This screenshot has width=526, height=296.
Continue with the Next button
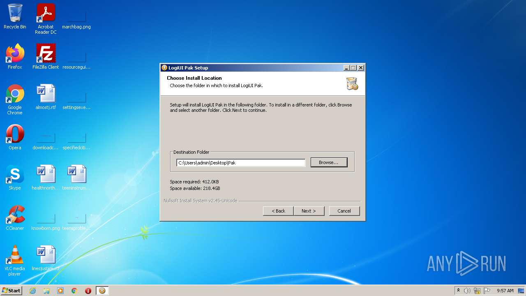click(309, 211)
